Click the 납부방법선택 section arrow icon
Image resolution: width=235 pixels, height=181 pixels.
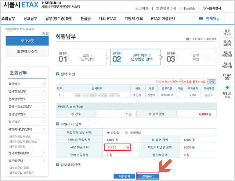coord(57,165)
